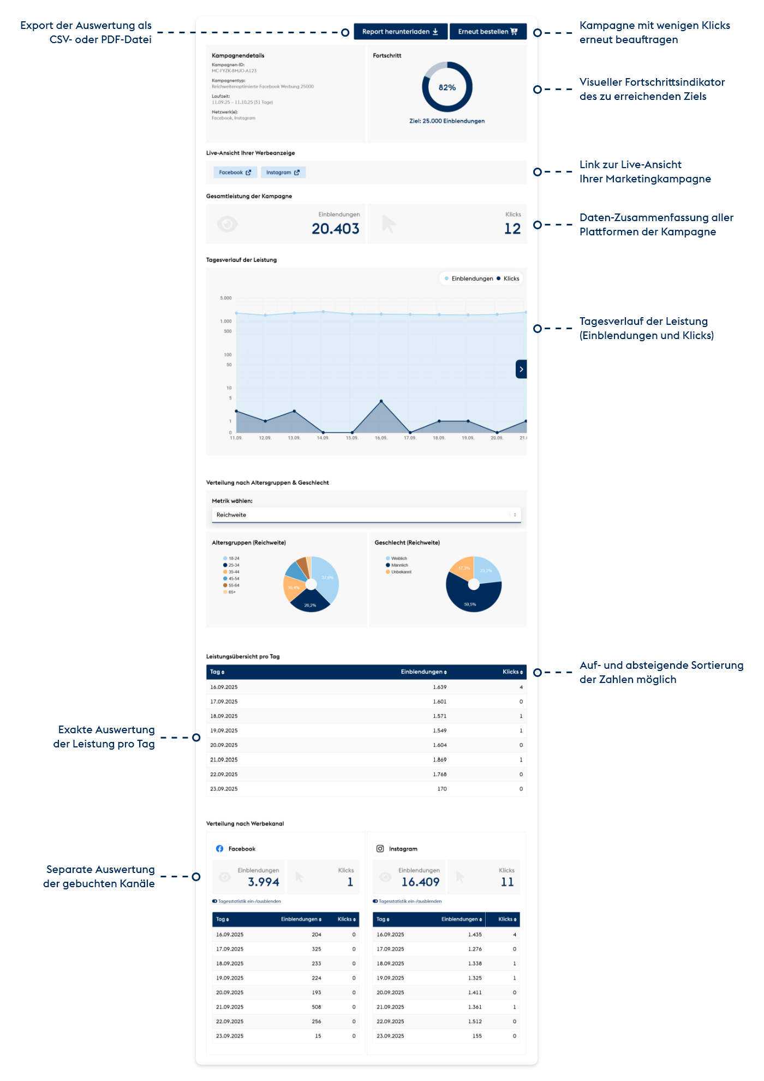Toggle Tagesstatistik ein-/ausblenden under Instagram

[x=375, y=901]
